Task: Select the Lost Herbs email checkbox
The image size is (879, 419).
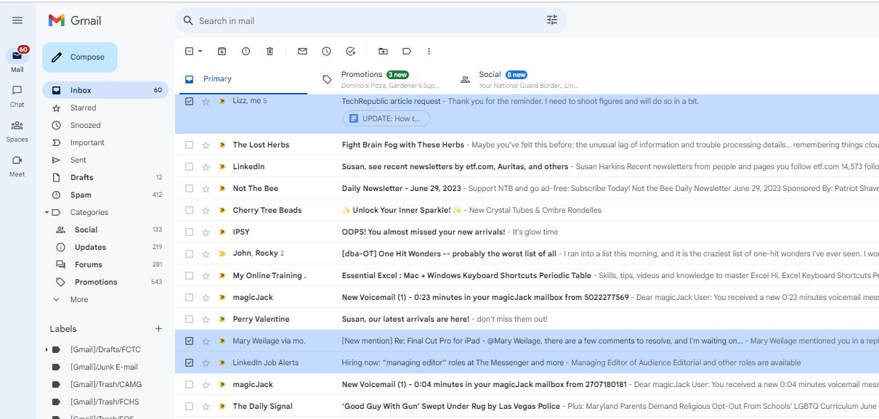Action: click(189, 145)
